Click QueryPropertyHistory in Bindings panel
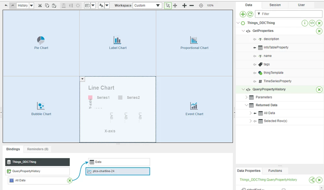This screenshot has width=324, height=190. 37,171
